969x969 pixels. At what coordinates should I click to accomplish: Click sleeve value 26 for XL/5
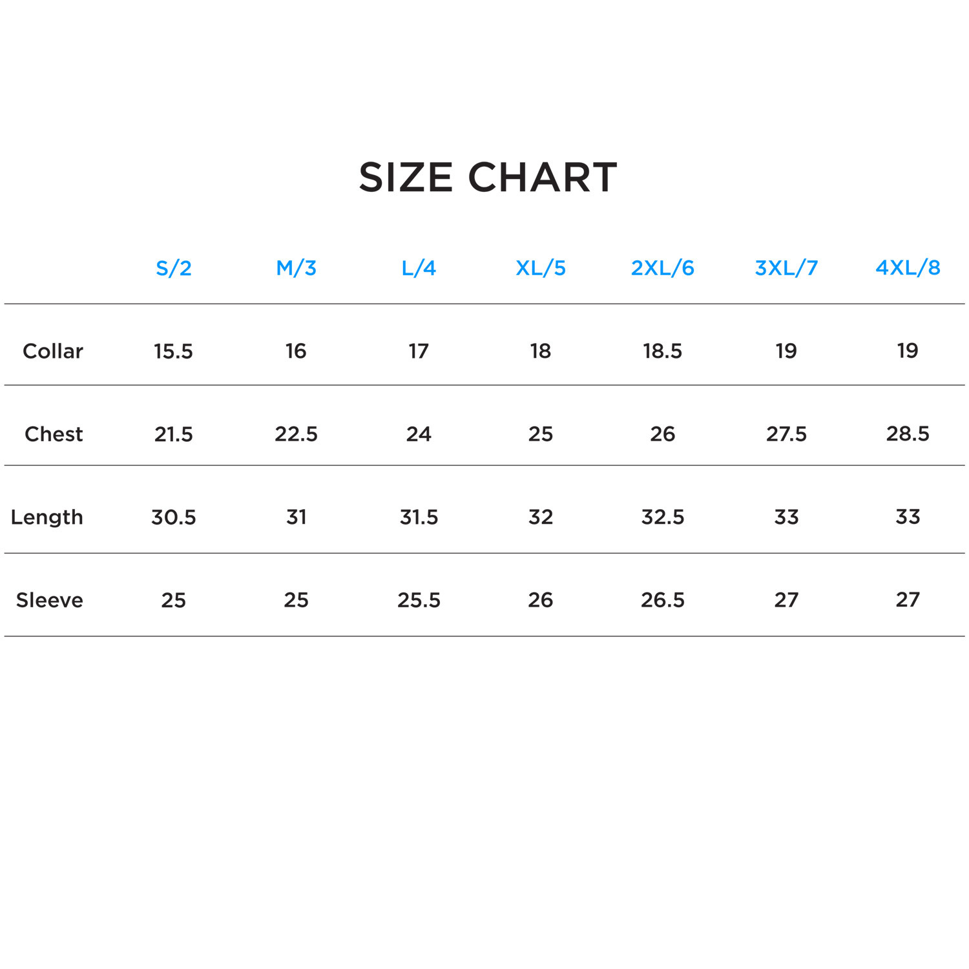(541, 600)
